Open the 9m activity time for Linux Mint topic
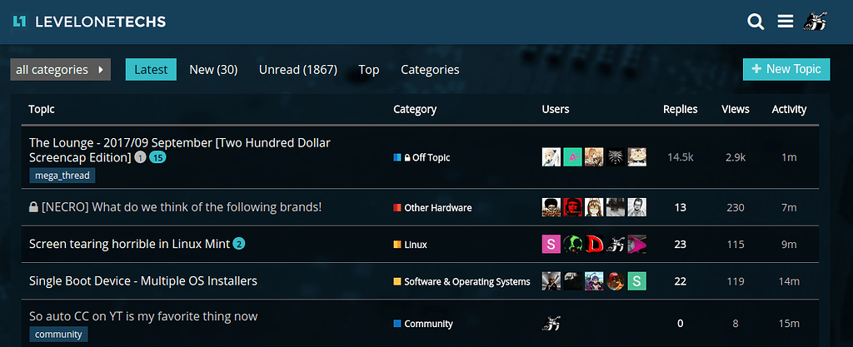Viewport: 853px width, 347px height. (x=789, y=245)
